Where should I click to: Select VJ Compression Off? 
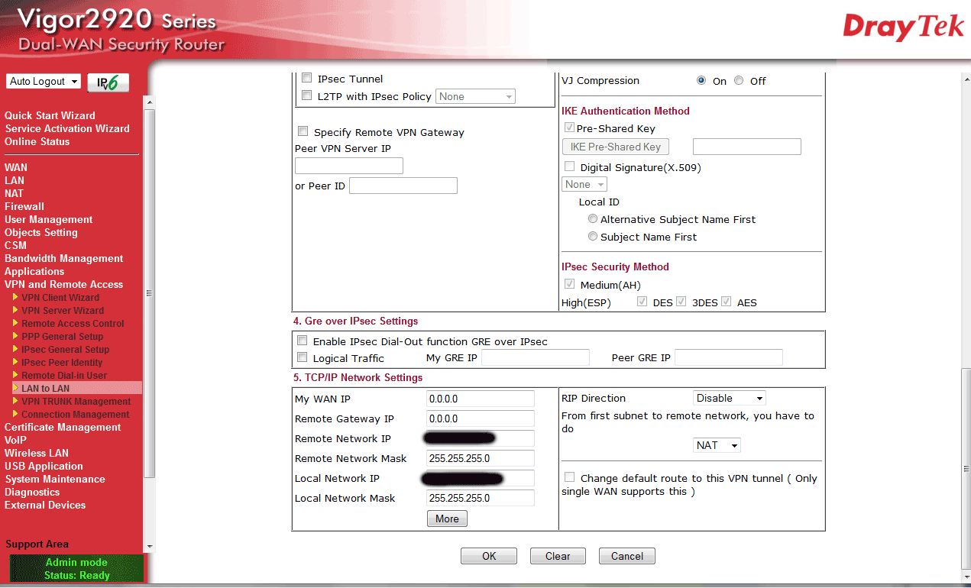tap(739, 80)
